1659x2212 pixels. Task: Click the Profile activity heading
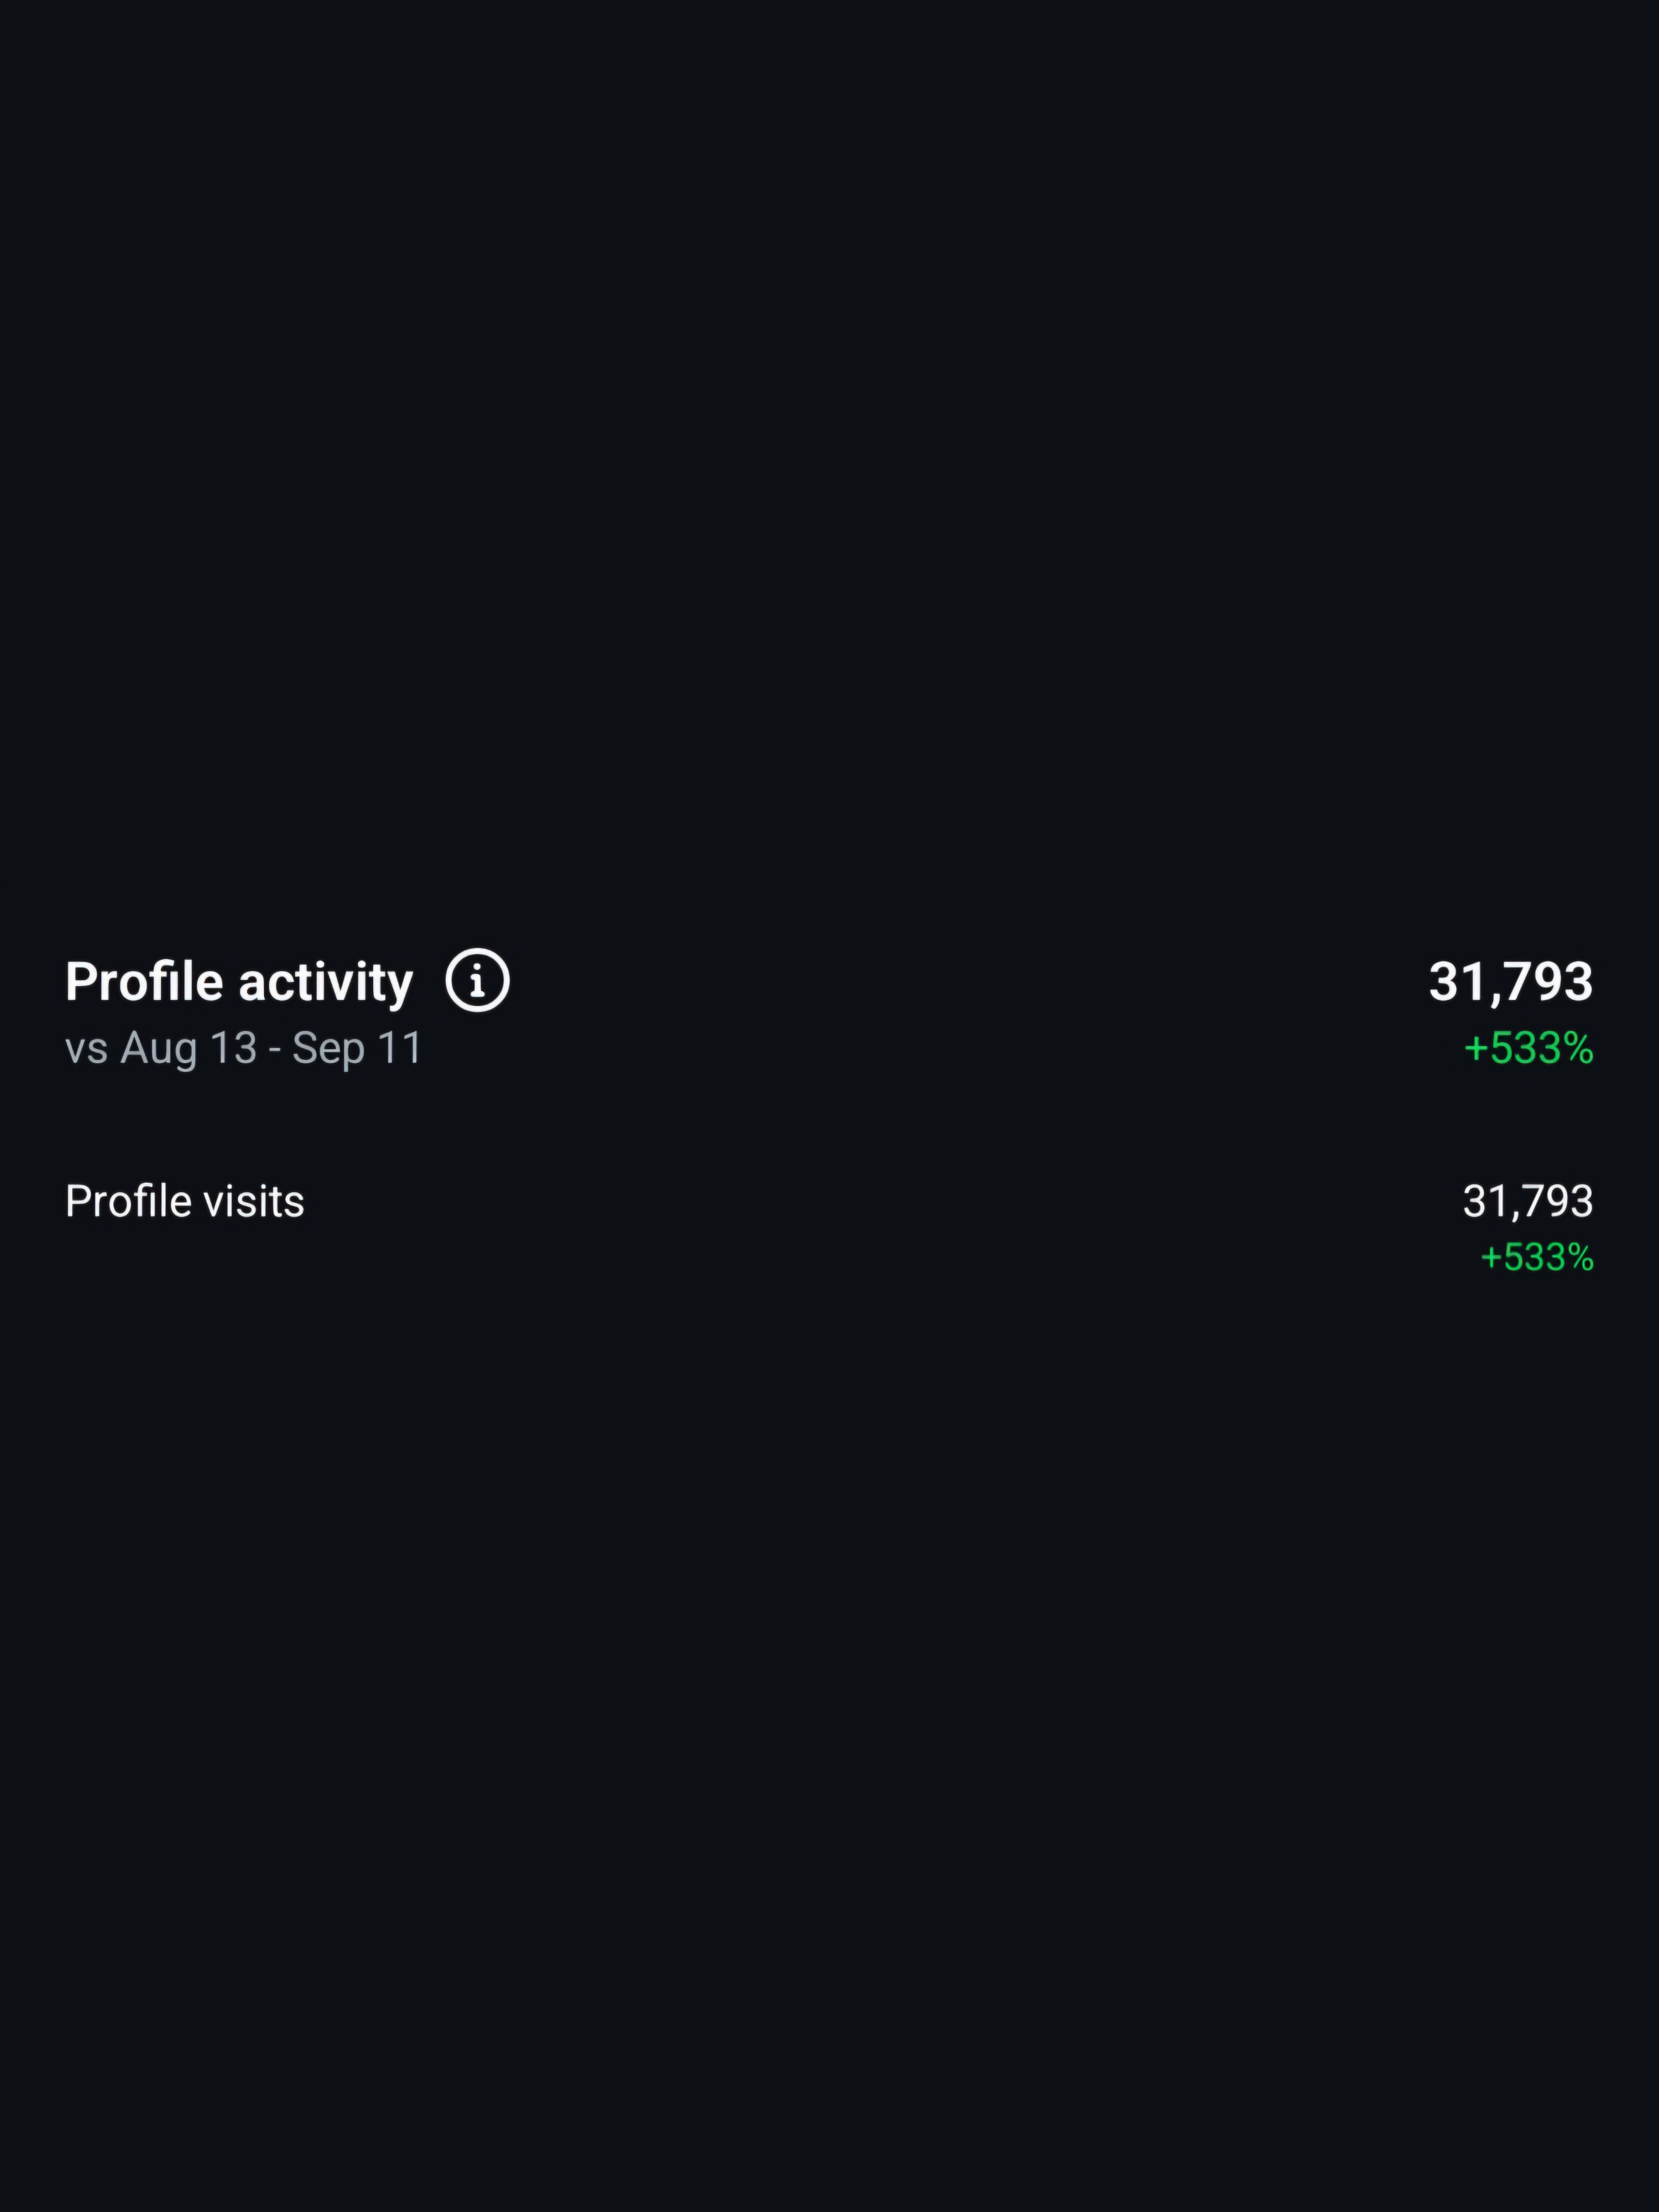239,982
